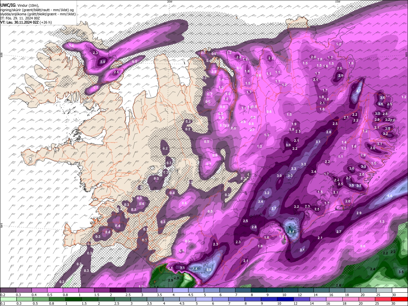The height and width of the screenshot is (306, 408).
Task: Click the bright magenta-pink swatch right of 0.5 in snow legend
Action: [x=55, y=290]
